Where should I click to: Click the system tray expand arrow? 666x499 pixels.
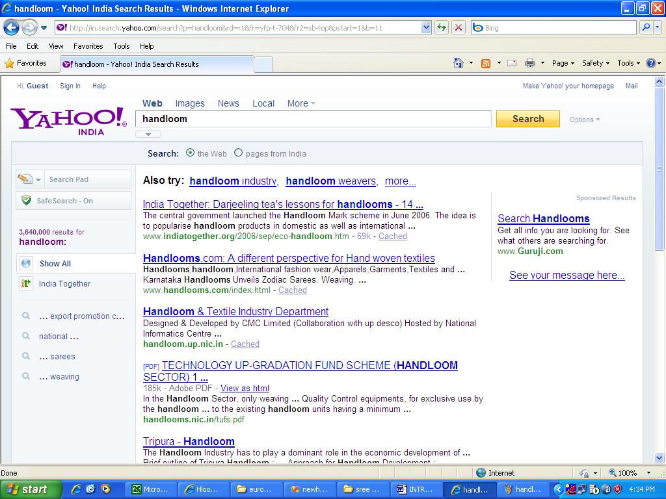[559, 489]
